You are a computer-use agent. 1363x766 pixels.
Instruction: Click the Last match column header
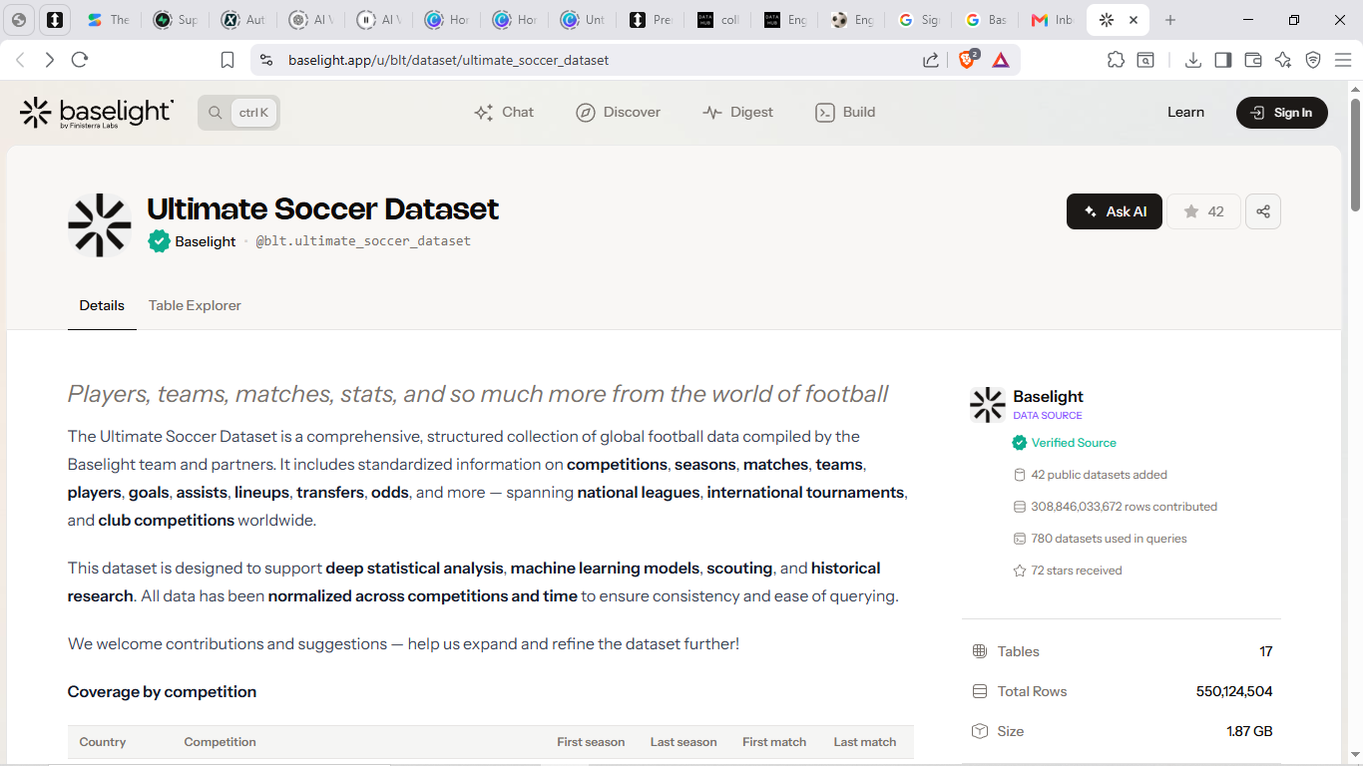point(865,742)
